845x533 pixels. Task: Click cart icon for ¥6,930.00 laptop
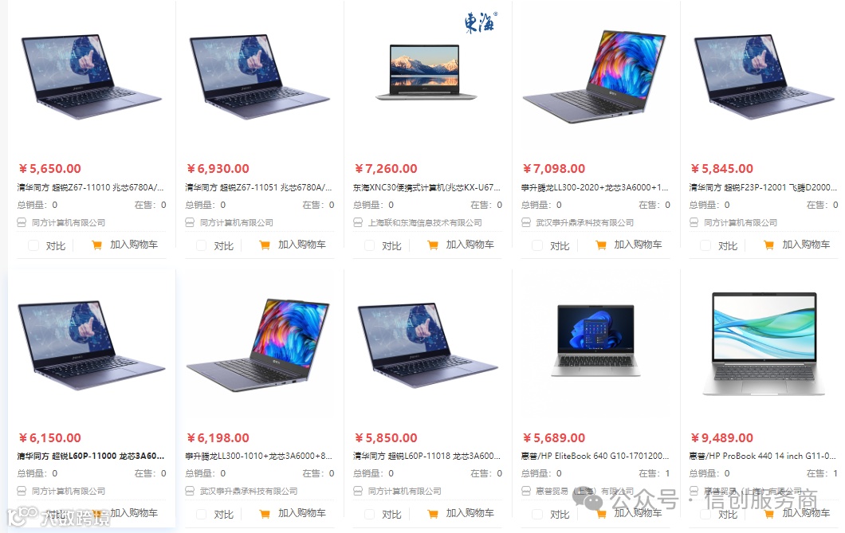pos(265,245)
